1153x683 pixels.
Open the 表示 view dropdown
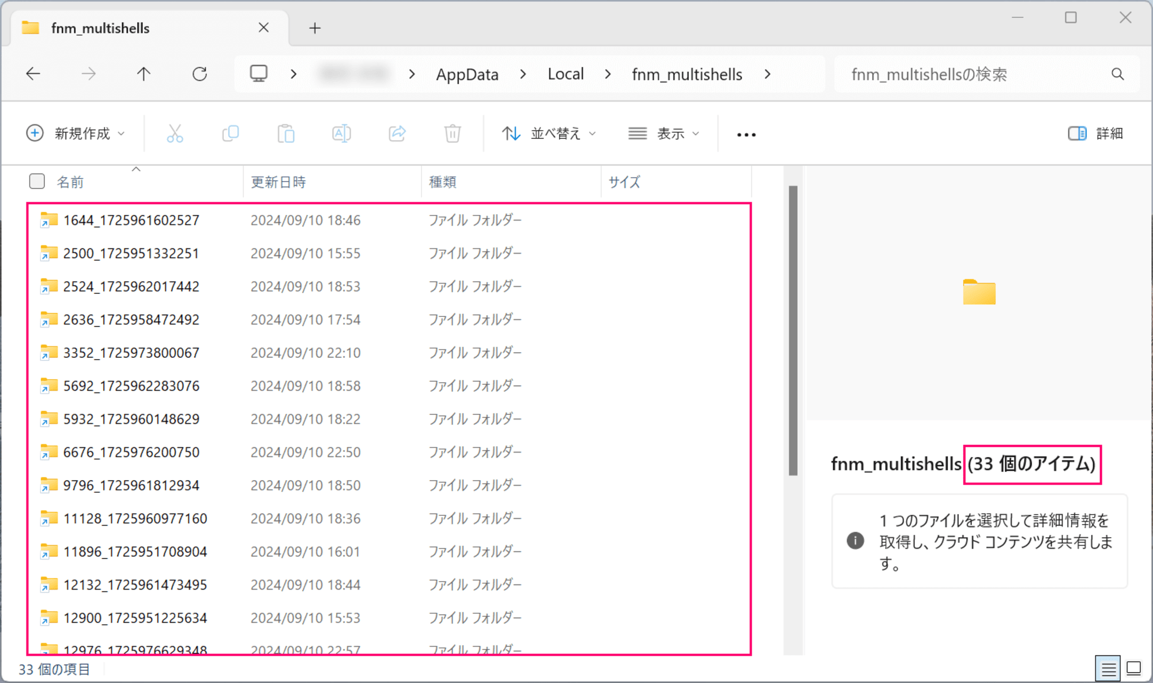pyautogui.click(x=664, y=134)
